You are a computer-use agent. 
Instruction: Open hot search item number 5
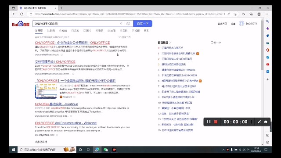179,75
